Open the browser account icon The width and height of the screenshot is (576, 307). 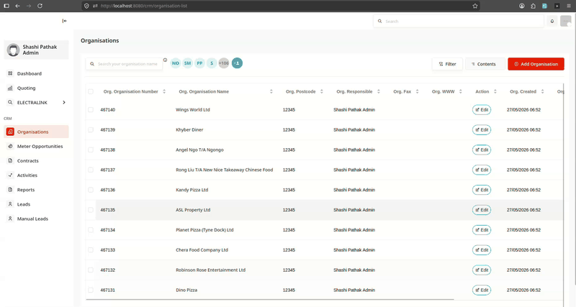coord(521,6)
